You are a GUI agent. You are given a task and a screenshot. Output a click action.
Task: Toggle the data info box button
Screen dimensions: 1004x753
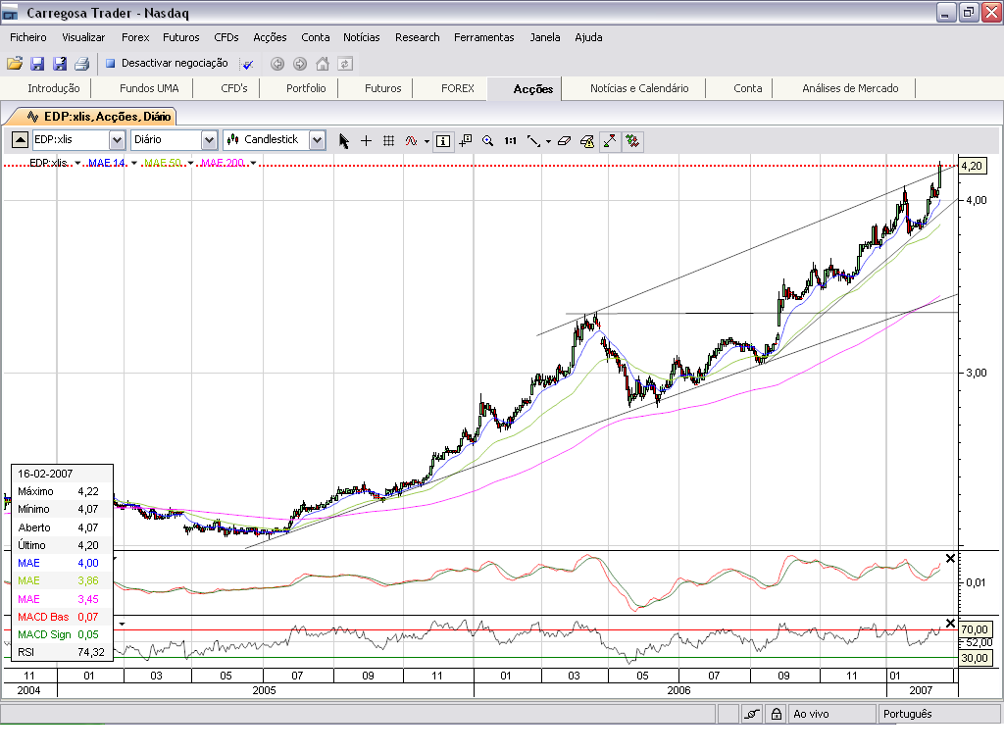click(443, 140)
